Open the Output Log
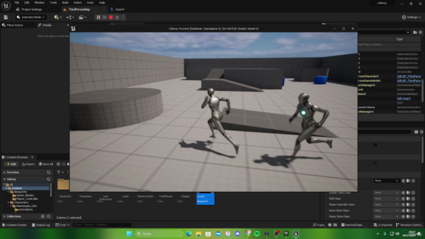Screen dimensions: 425x239 click(41, 225)
